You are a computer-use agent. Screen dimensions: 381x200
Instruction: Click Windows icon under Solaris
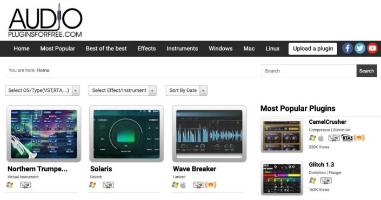tap(92, 185)
